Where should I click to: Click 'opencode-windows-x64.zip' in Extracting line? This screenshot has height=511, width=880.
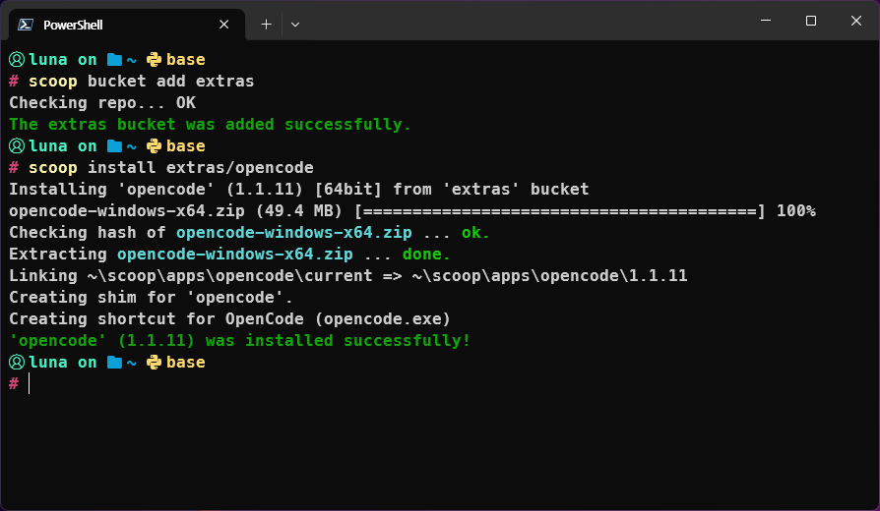(235, 255)
